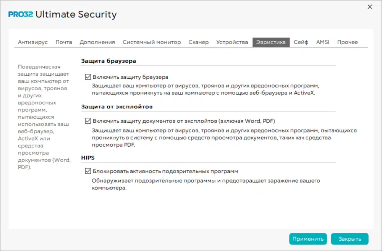Image resolution: width=382 pixels, height=251 pixels.
Task: Go to the Дополнения tab
Action: click(97, 42)
